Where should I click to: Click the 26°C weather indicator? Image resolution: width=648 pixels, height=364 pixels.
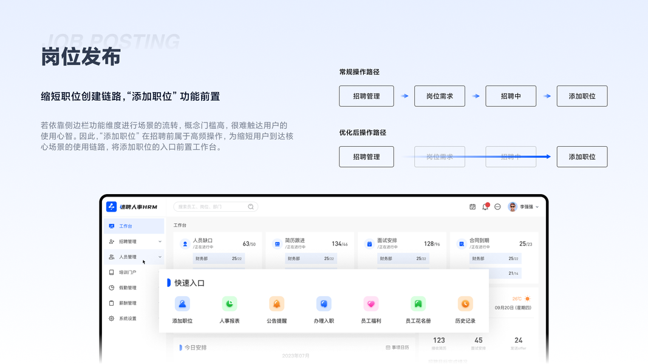[521, 299]
